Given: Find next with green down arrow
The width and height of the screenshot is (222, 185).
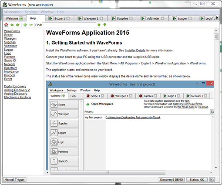Looking at the screenshot, I should 105,25.
